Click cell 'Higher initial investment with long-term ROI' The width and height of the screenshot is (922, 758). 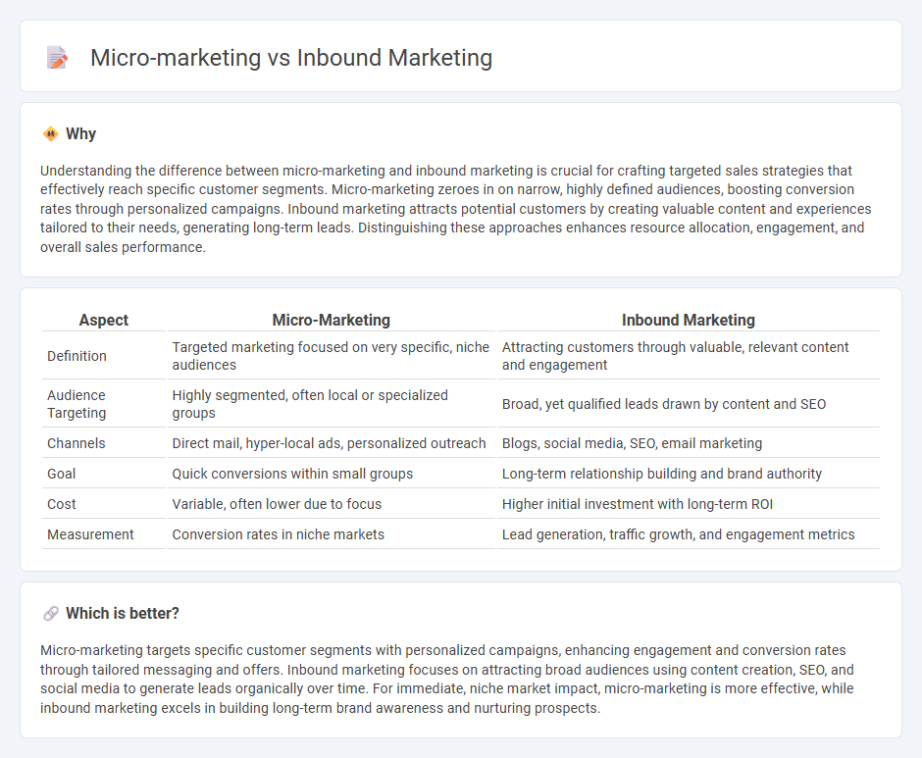pyautogui.click(x=689, y=505)
